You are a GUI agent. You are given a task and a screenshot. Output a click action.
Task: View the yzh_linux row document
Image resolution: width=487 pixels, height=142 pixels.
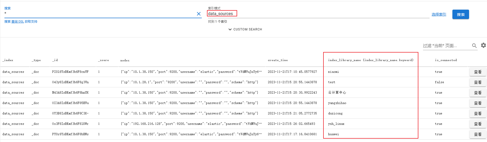pos(478,124)
